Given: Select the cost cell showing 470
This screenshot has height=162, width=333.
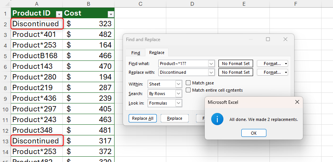Looking at the screenshot, I should point(89,66).
